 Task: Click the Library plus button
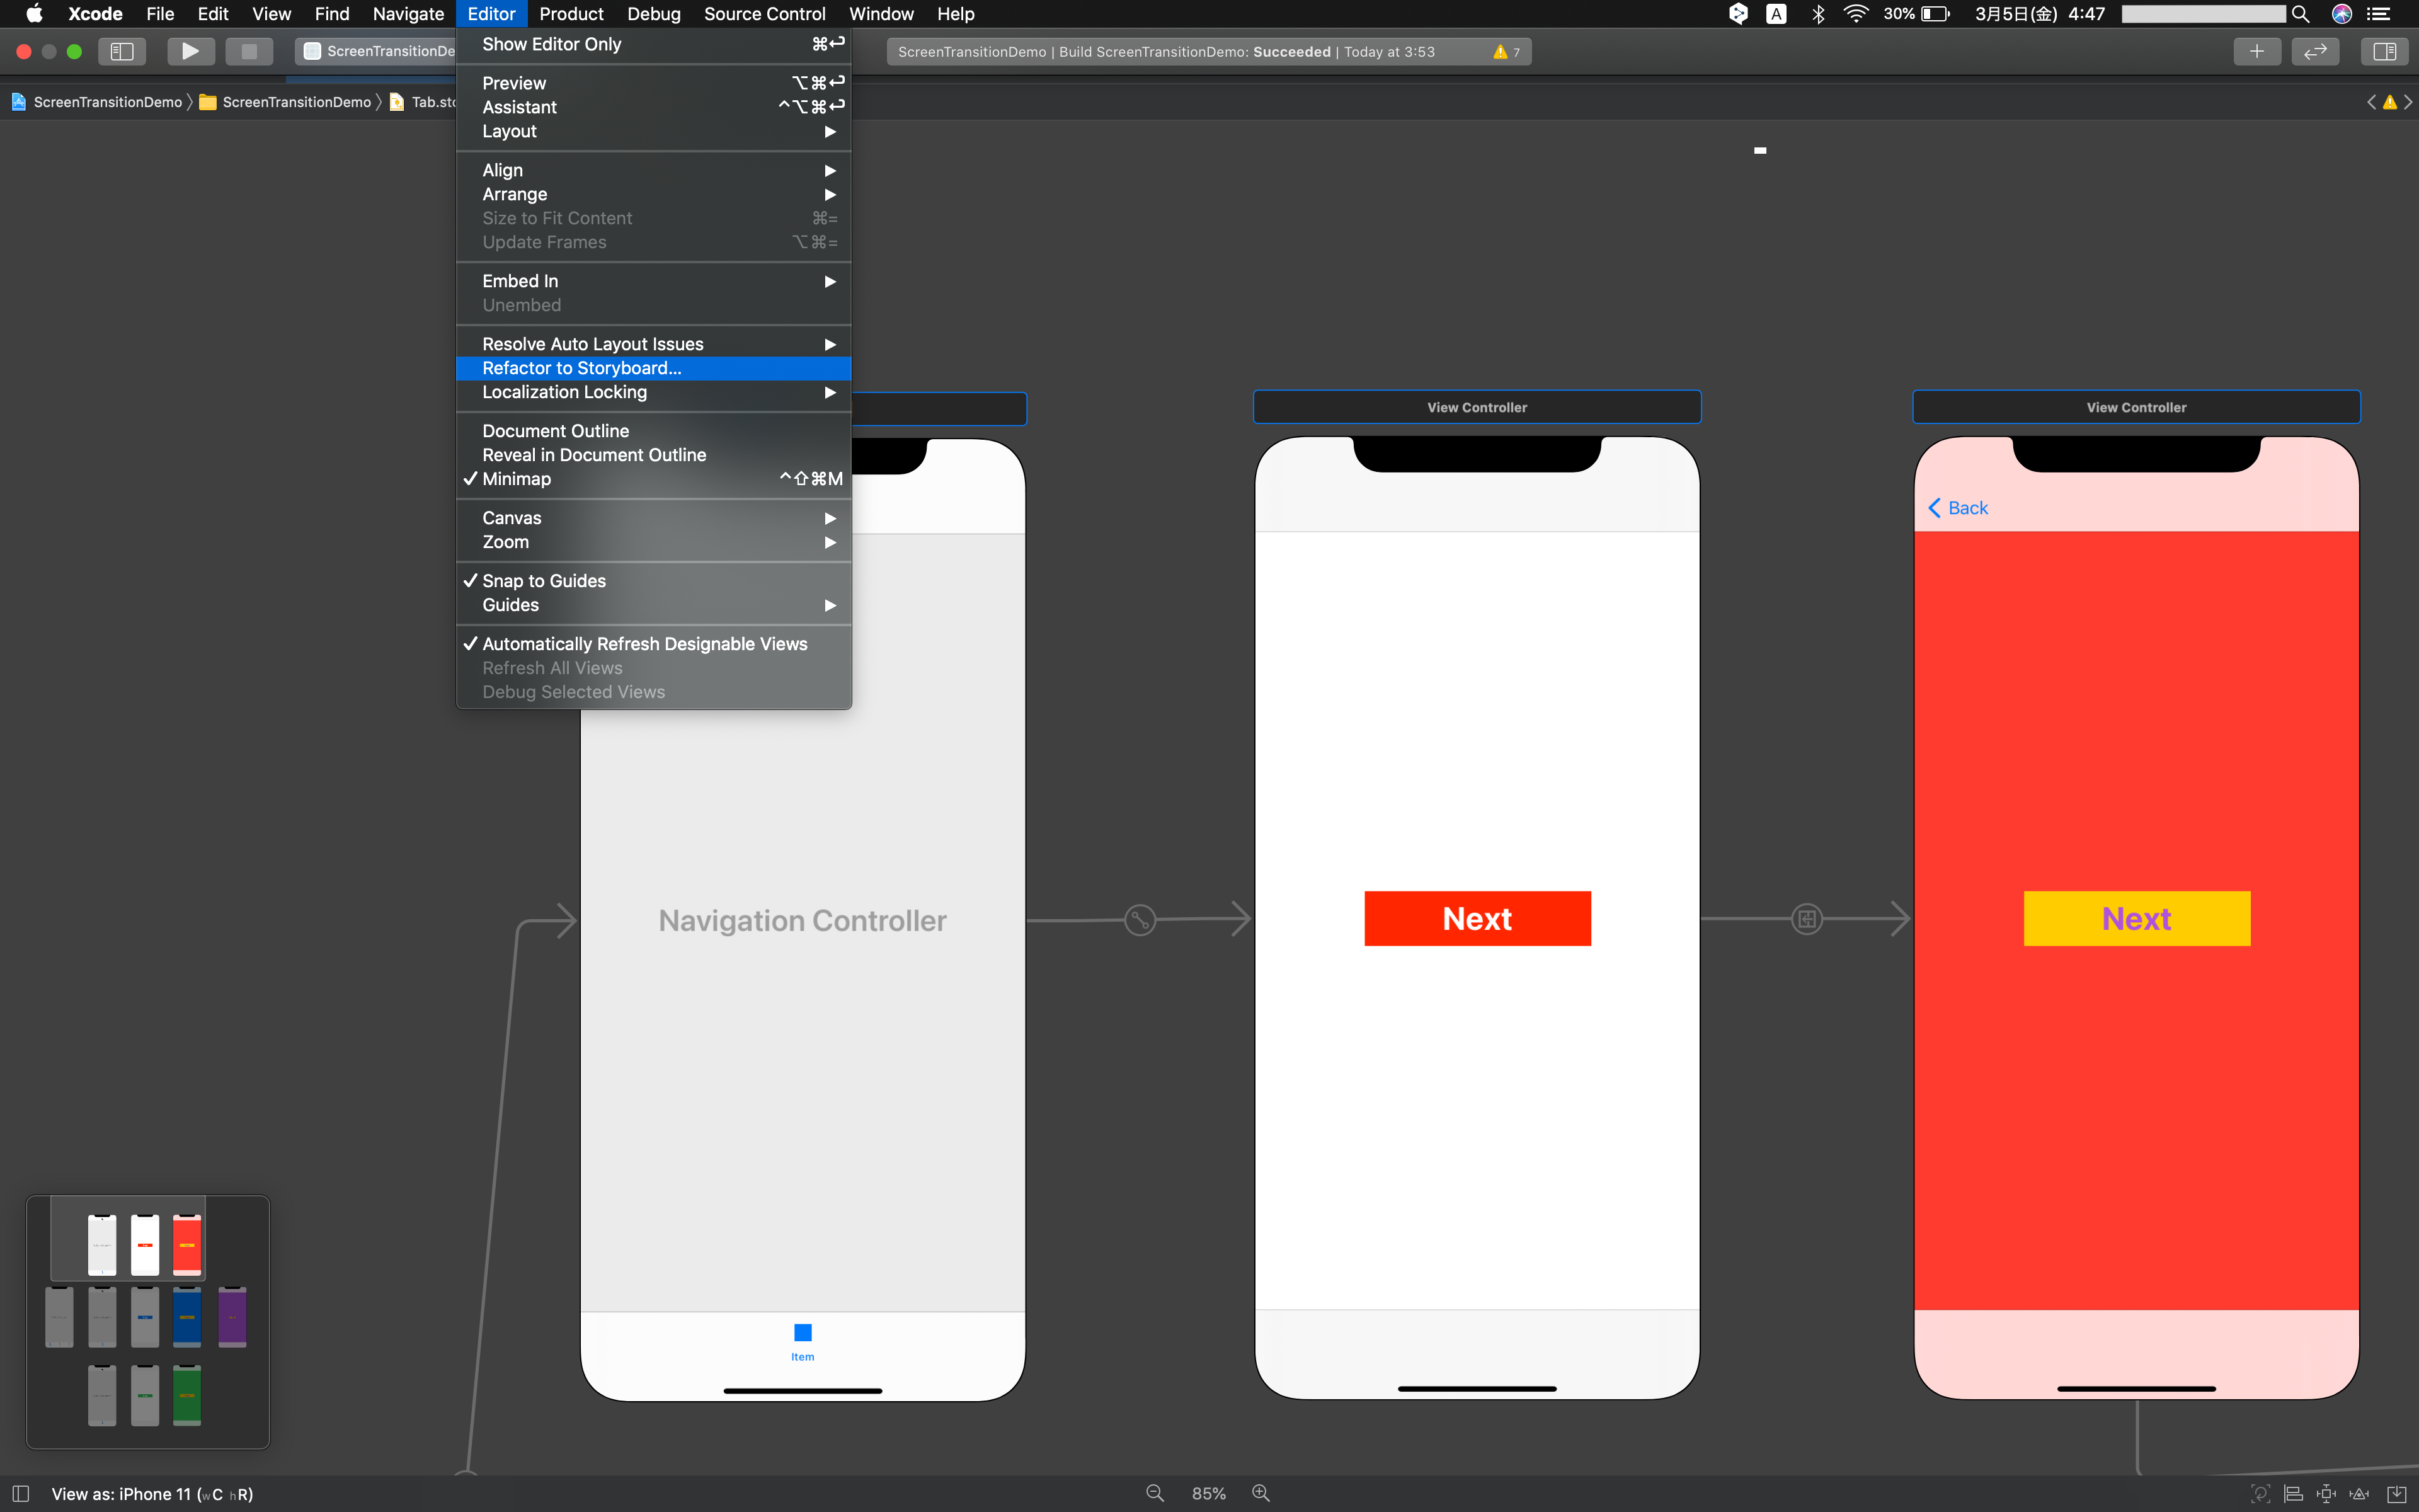click(x=2256, y=51)
